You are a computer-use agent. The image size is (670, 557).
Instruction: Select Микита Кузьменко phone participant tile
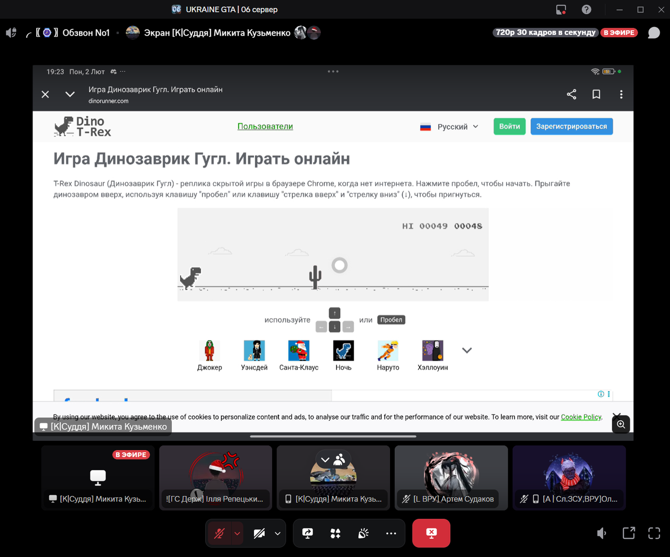333,478
